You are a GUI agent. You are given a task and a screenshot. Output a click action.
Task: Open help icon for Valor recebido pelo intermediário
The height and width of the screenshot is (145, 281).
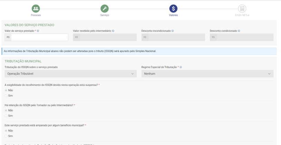(113, 31)
